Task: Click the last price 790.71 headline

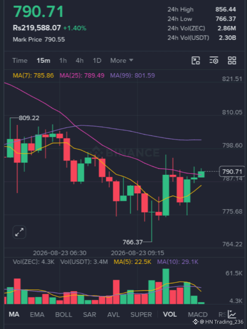Action: click(x=38, y=12)
